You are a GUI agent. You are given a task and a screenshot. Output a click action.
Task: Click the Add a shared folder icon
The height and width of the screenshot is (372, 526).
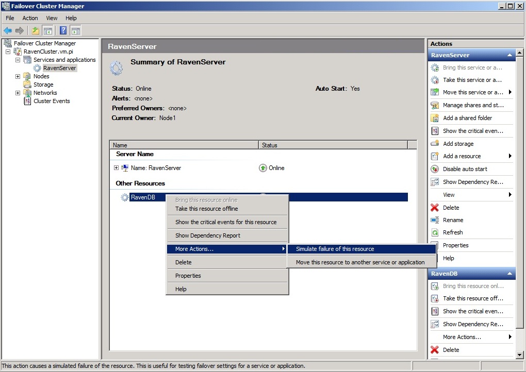(435, 118)
